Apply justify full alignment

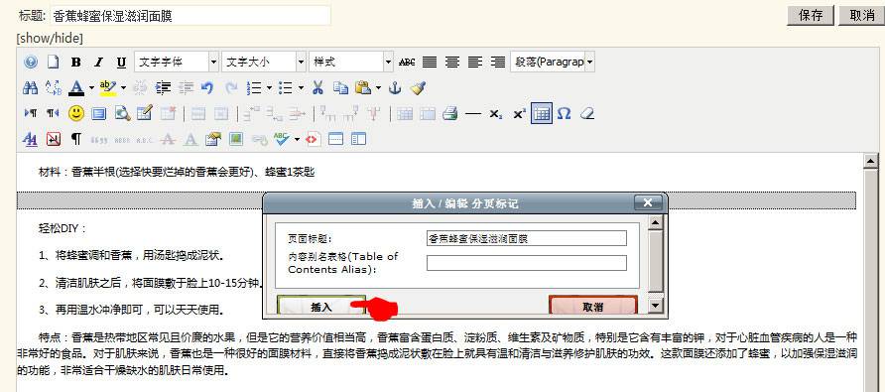pyautogui.click(x=430, y=63)
